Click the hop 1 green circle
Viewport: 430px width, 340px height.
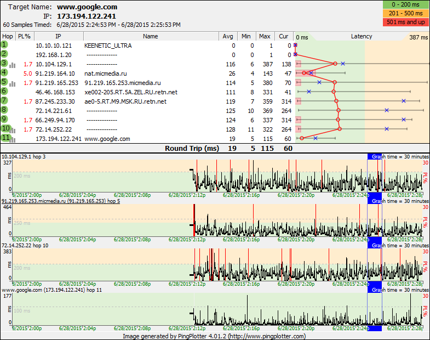tap(4, 44)
